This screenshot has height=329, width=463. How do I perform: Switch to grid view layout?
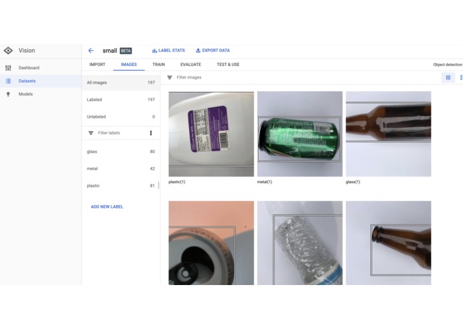click(448, 78)
